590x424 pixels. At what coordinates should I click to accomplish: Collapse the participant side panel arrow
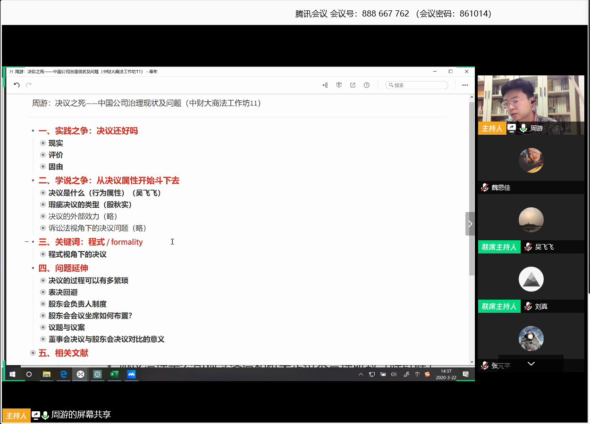point(470,224)
